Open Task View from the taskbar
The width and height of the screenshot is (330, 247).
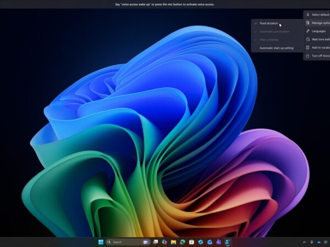156,242
